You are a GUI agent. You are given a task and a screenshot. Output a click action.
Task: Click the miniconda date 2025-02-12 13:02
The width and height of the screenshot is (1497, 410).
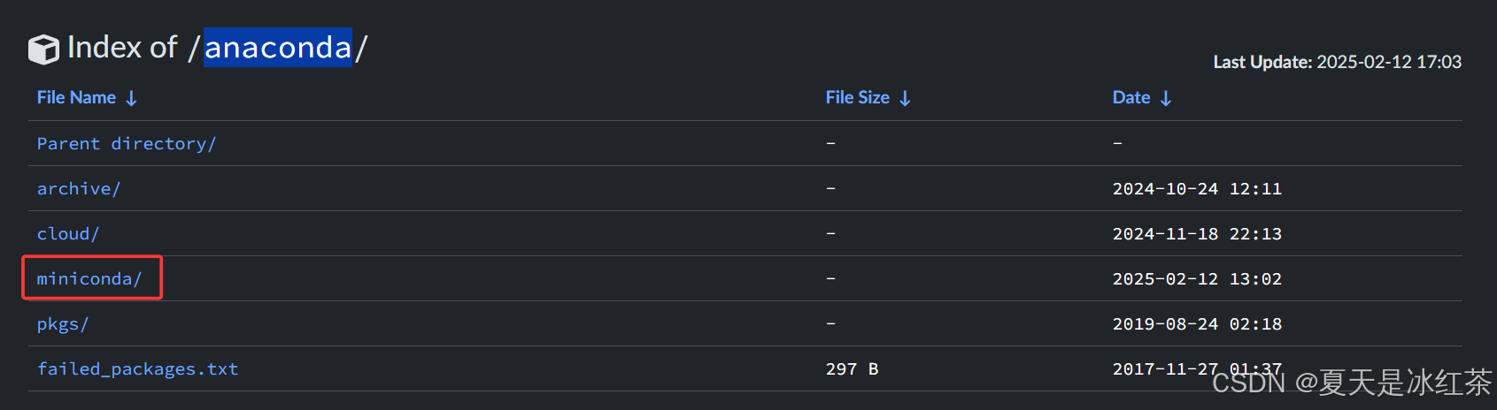click(x=1197, y=278)
